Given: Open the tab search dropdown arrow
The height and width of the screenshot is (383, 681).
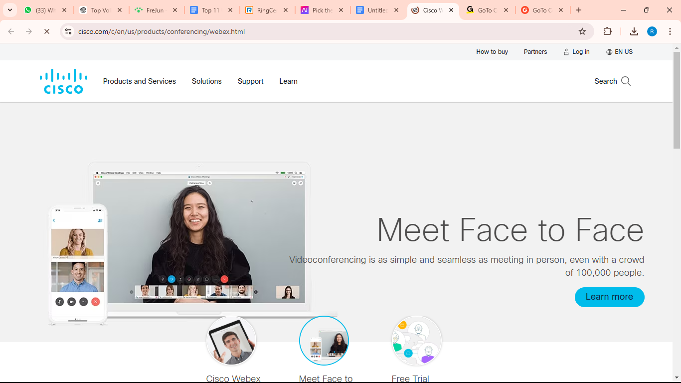Looking at the screenshot, I should pyautogui.click(x=10, y=10).
